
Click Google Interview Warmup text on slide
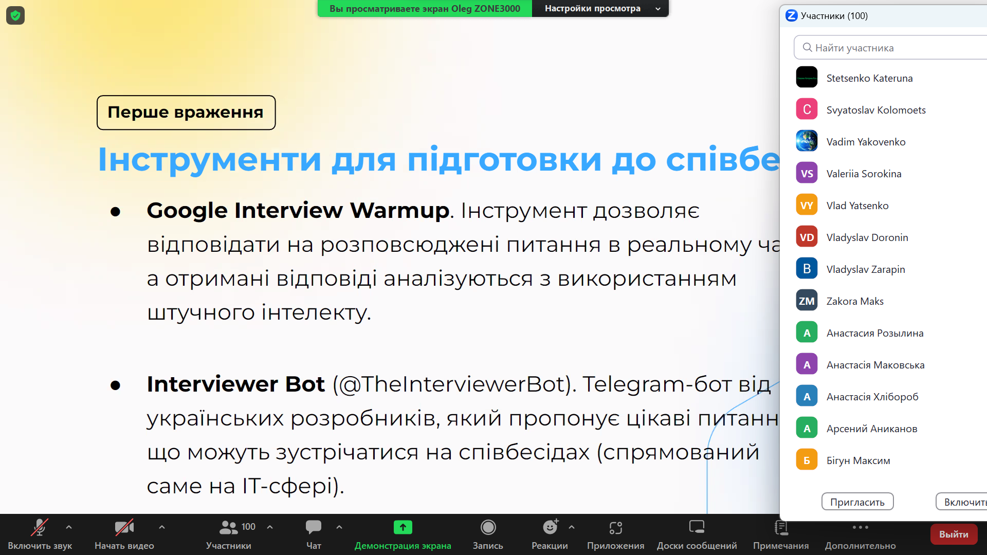[x=298, y=211]
